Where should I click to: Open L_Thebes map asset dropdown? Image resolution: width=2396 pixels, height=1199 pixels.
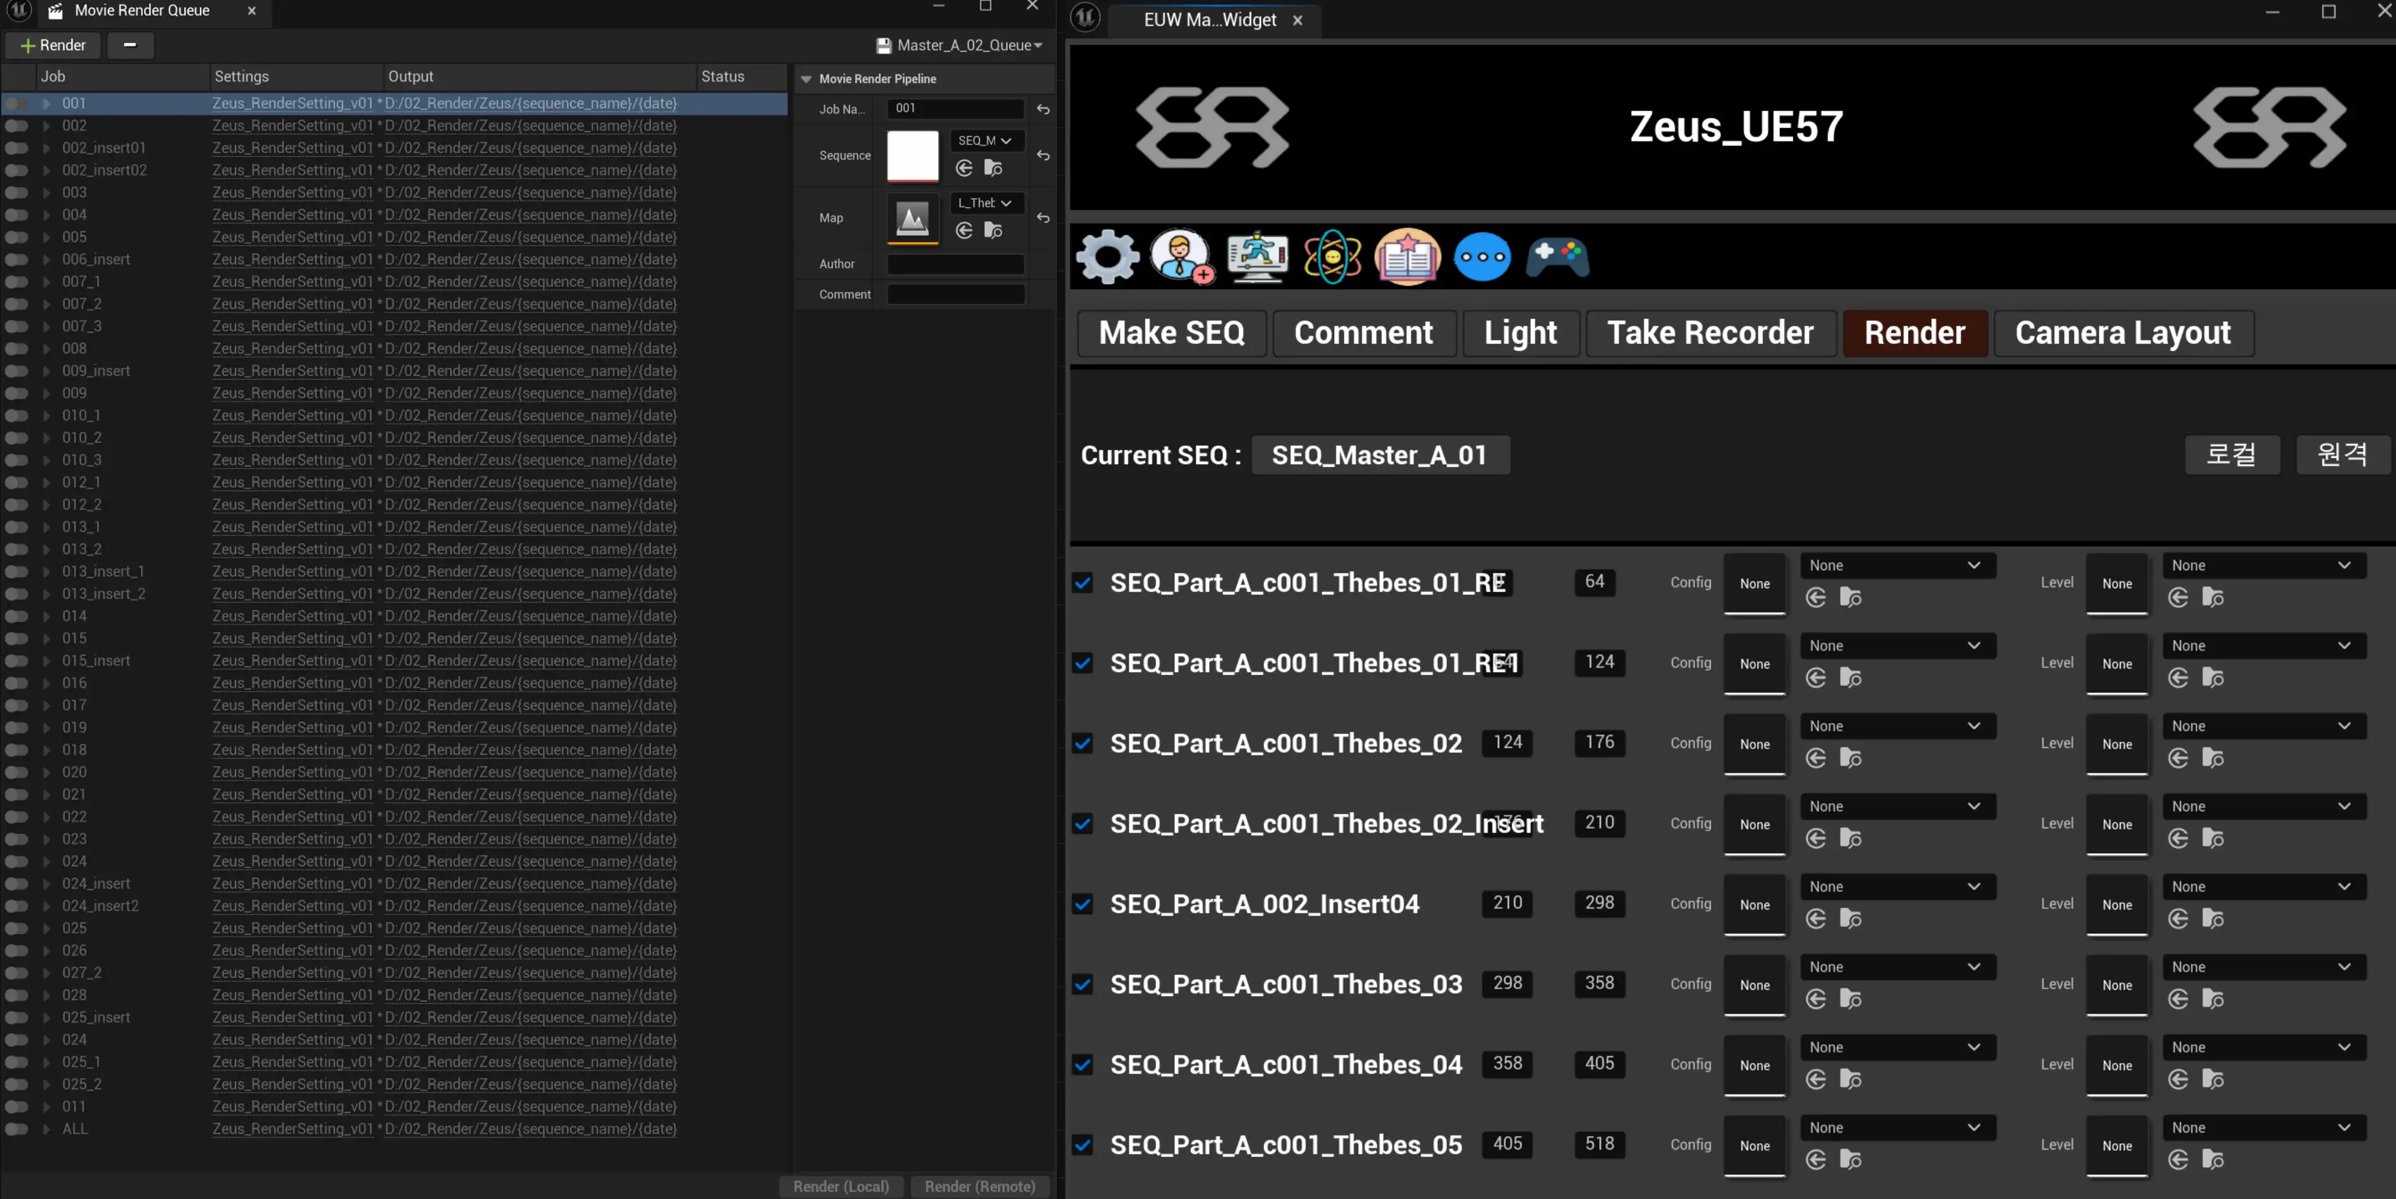pos(986,203)
